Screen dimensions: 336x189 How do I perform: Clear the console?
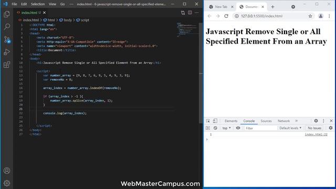pyautogui.click(x=215, y=128)
